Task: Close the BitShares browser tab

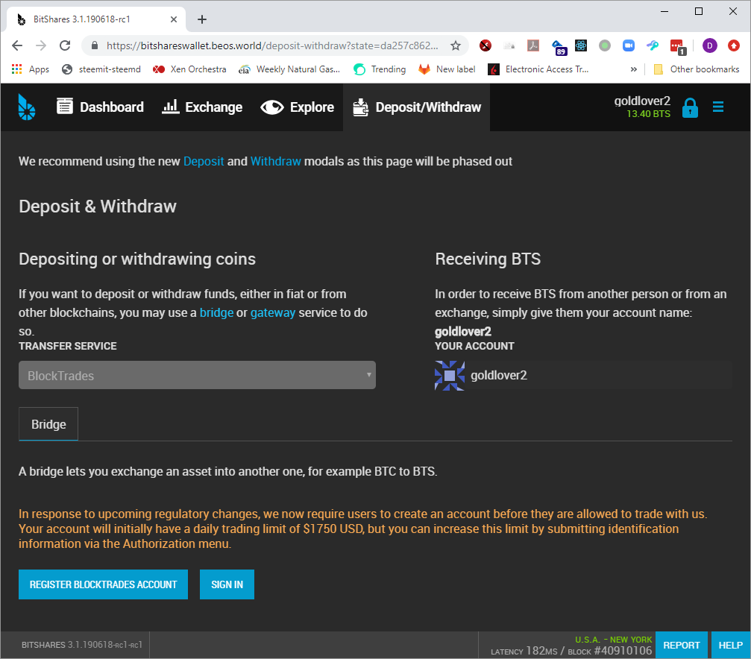Action: [174, 19]
